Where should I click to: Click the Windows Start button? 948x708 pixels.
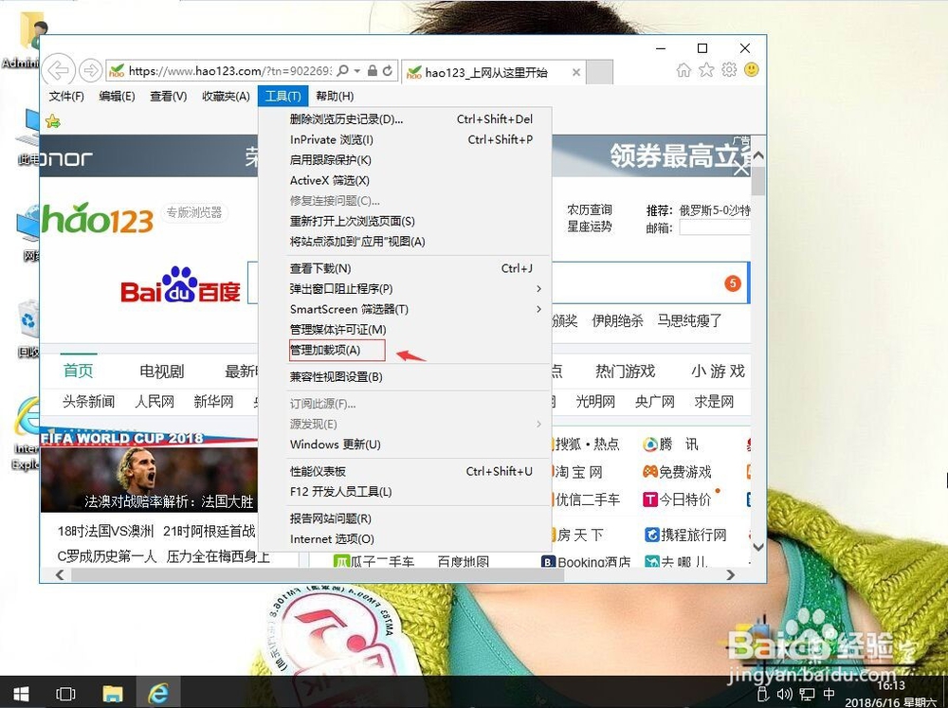[21, 693]
